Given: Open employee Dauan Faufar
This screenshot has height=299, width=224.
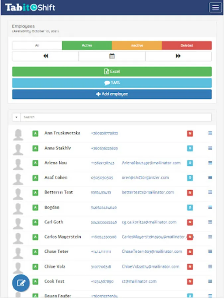Looking at the screenshot, I should click(x=58, y=296).
